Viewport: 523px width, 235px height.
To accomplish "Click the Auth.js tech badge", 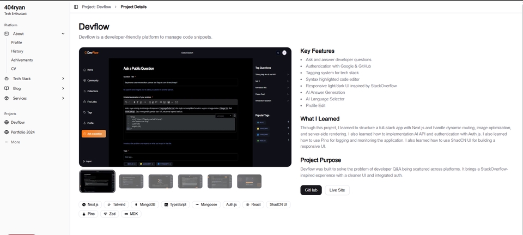I will click(231, 204).
